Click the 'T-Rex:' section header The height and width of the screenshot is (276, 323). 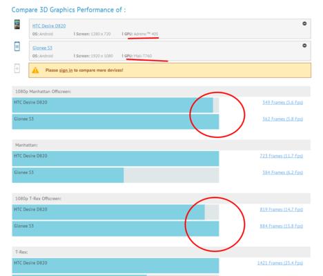(x=161, y=252)
